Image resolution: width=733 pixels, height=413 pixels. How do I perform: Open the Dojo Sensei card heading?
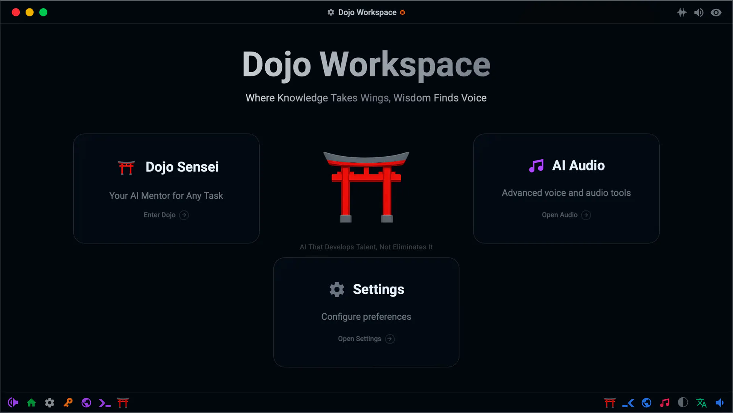coord(182,167)
